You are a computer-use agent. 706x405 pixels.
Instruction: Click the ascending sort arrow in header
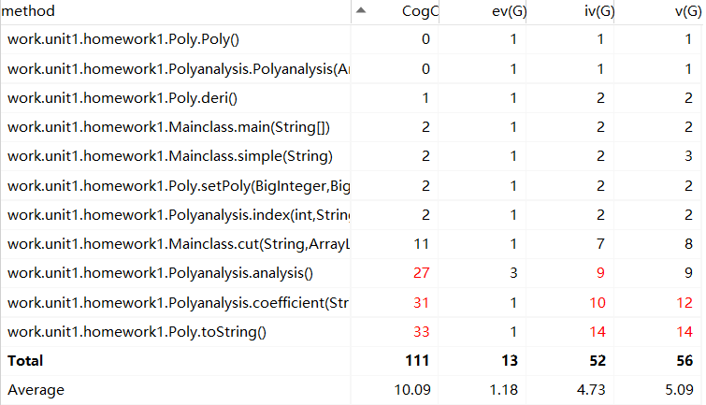tap(361, 10)
